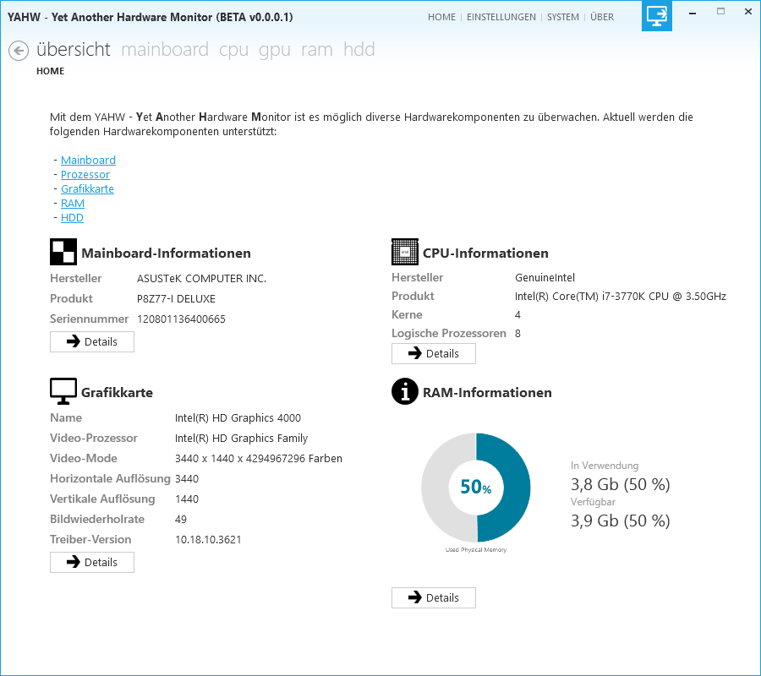The height and width of the screenshot is (676, 761).
Task: Switch to the gpu tab
Action: tap(274, 51)
